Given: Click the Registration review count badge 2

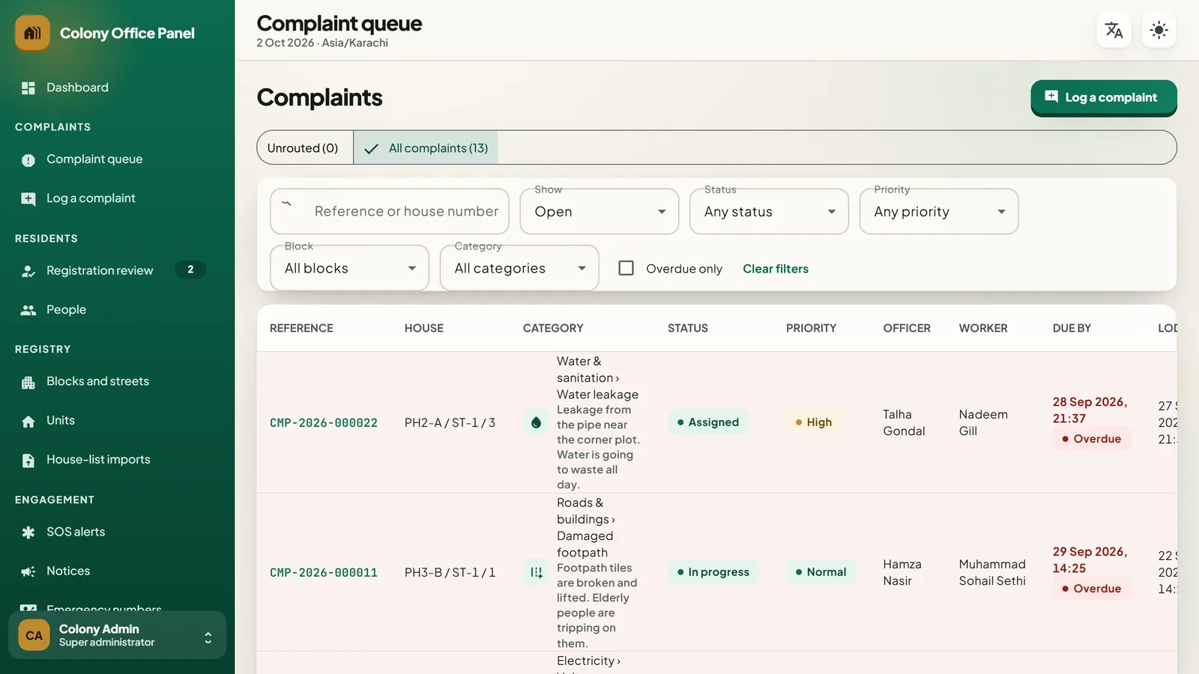Looking at the screenshot, I should [190, 270].
